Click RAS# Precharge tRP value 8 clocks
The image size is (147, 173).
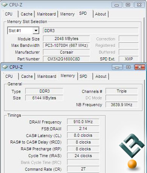[x=83, y=149]
